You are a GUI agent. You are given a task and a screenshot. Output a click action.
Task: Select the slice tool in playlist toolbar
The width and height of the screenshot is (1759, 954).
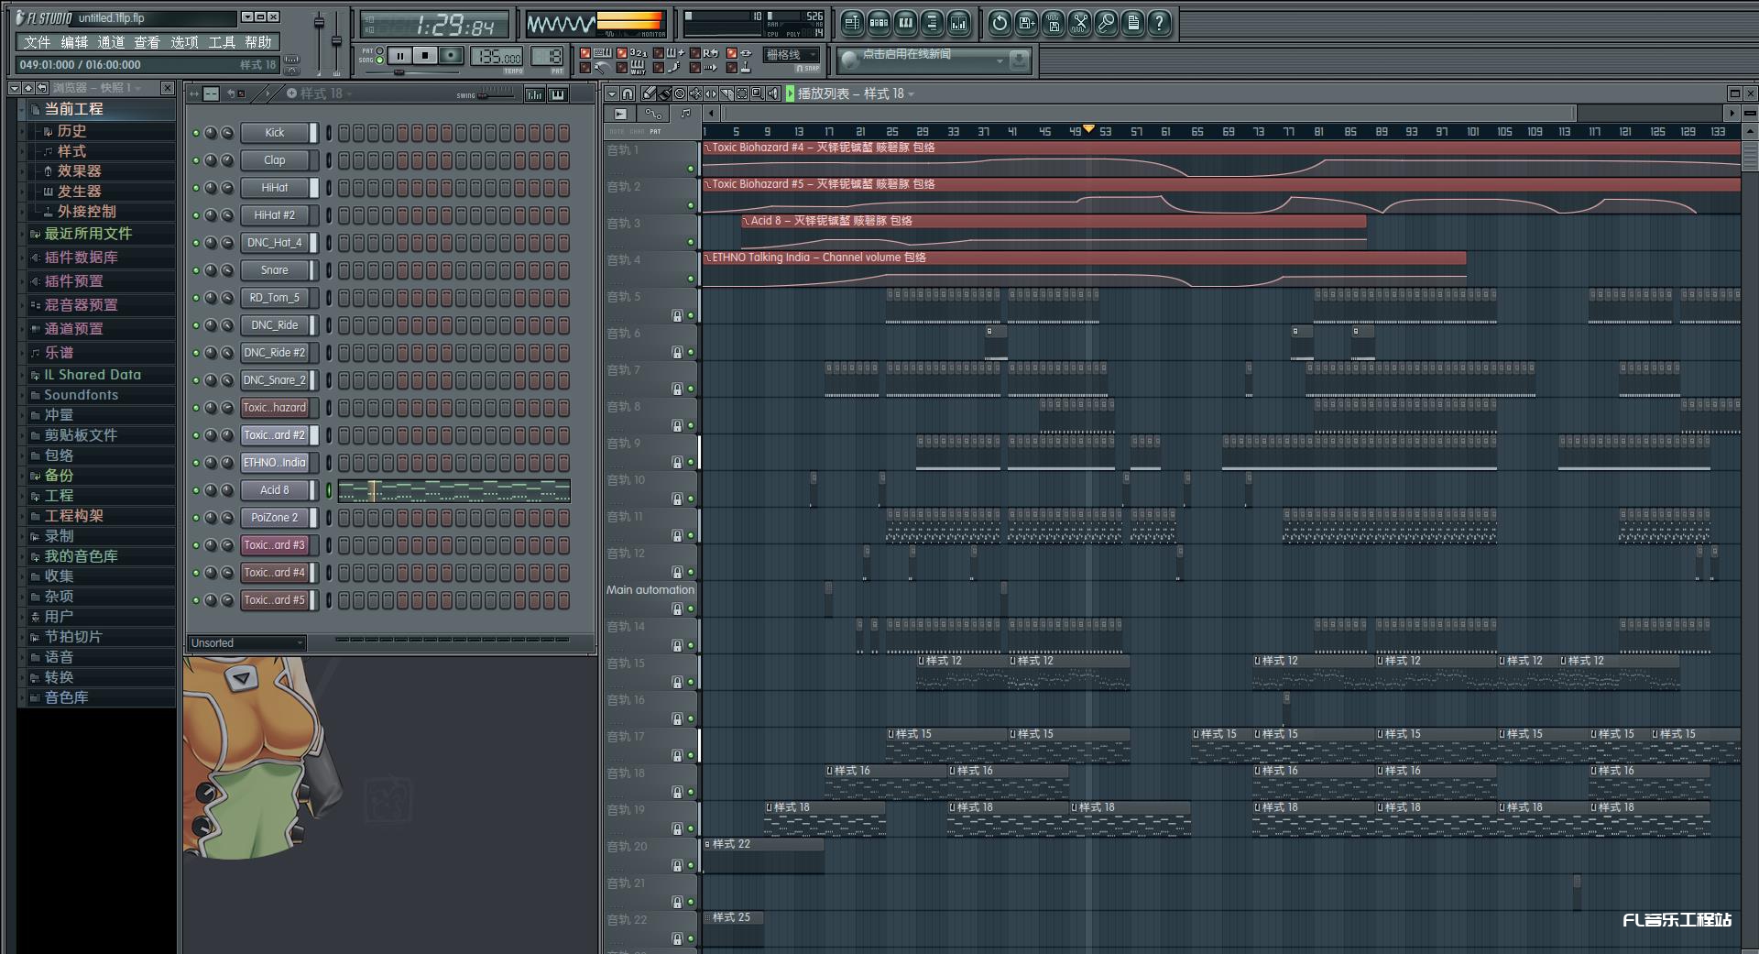727,93
